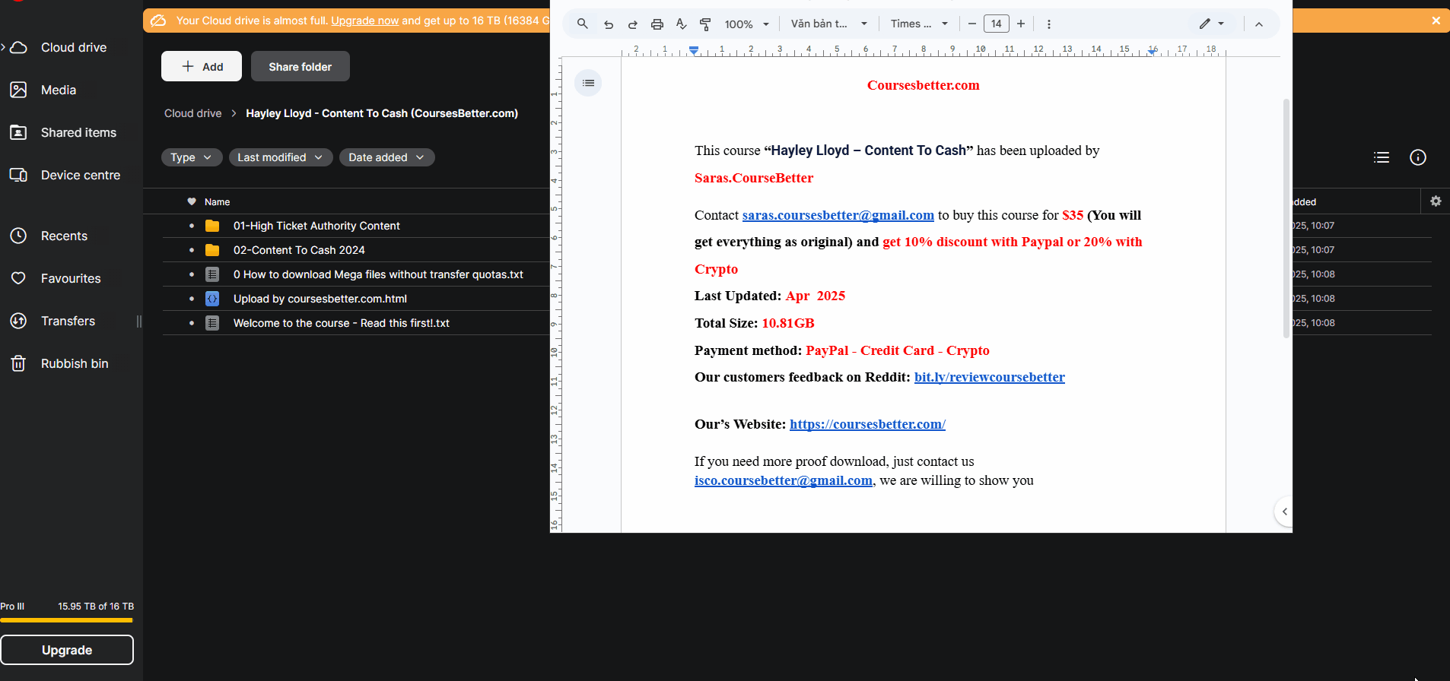Open 02-Content To Cash 2024 folder
This screenshot has height=681, width=1450.
[x=299, y=250]
